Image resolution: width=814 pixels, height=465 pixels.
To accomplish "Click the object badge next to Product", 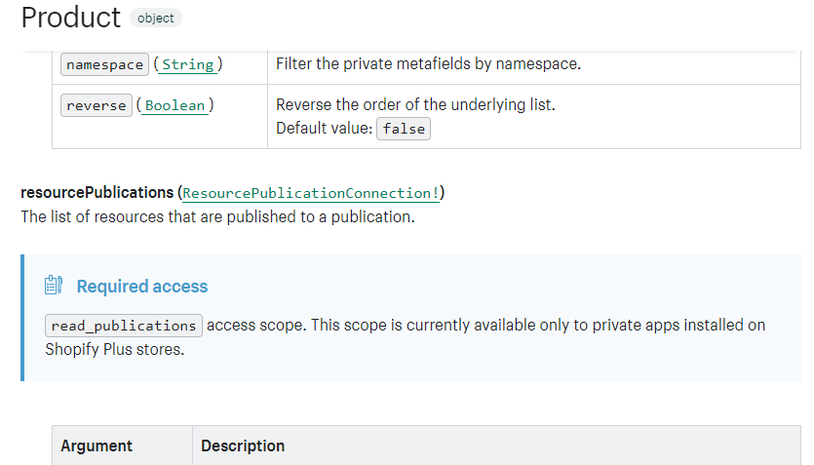I will [156, 19].
